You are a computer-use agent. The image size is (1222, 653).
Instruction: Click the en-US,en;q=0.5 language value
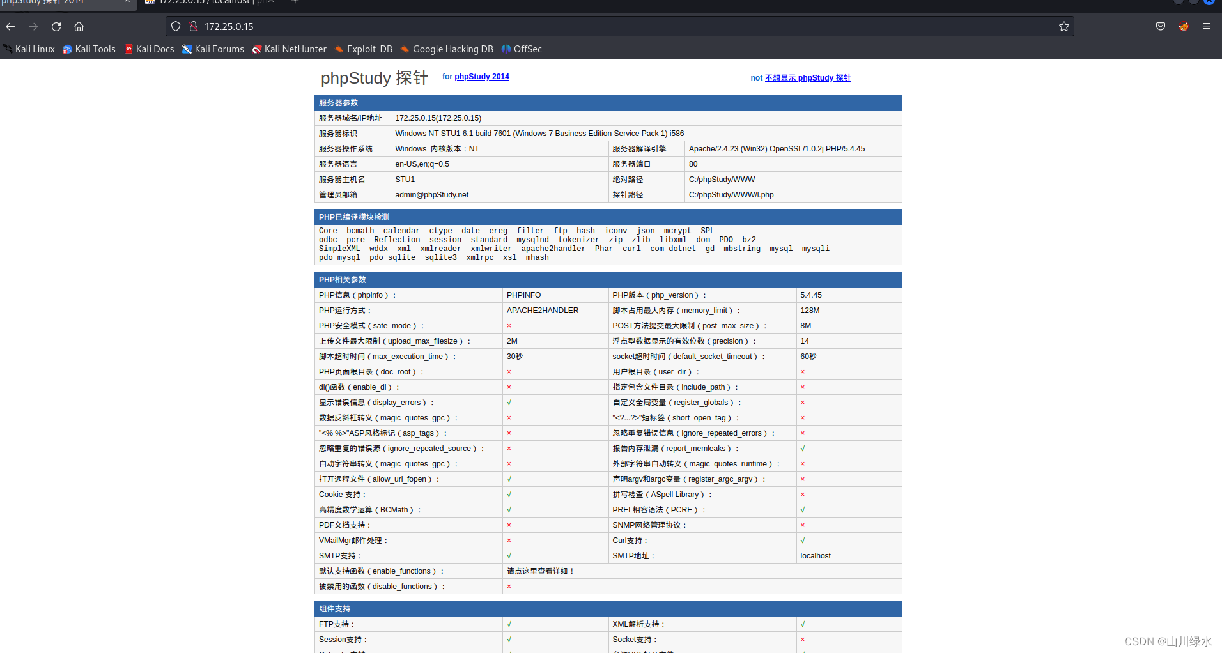422,164
